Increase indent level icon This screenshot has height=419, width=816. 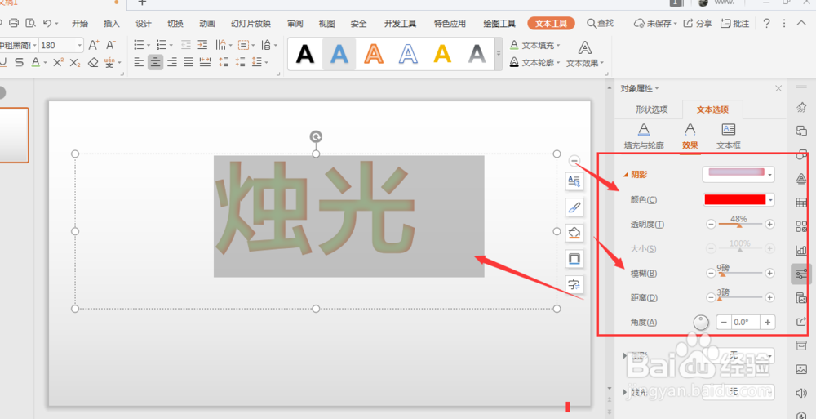pyautogui.click(x=202, y=46)
